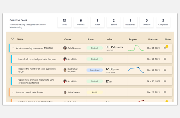
Task: Open notes for Upsell new premium features
Action: [165, 81]
